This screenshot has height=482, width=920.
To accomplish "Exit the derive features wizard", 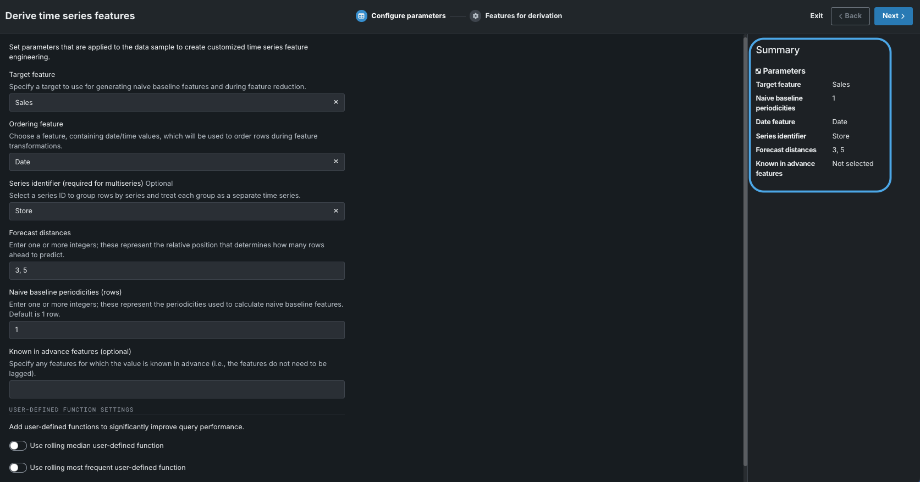I will pyautogui.click(x=816, y=16).
